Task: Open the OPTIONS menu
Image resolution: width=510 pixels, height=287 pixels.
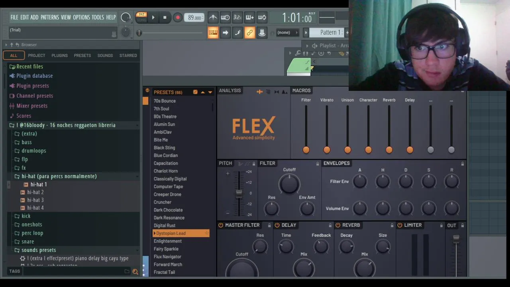Action: 81,17
